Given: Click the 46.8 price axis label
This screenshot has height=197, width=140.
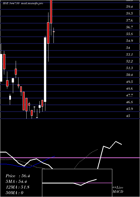Looking at the screenshot, I should point(129,102).
